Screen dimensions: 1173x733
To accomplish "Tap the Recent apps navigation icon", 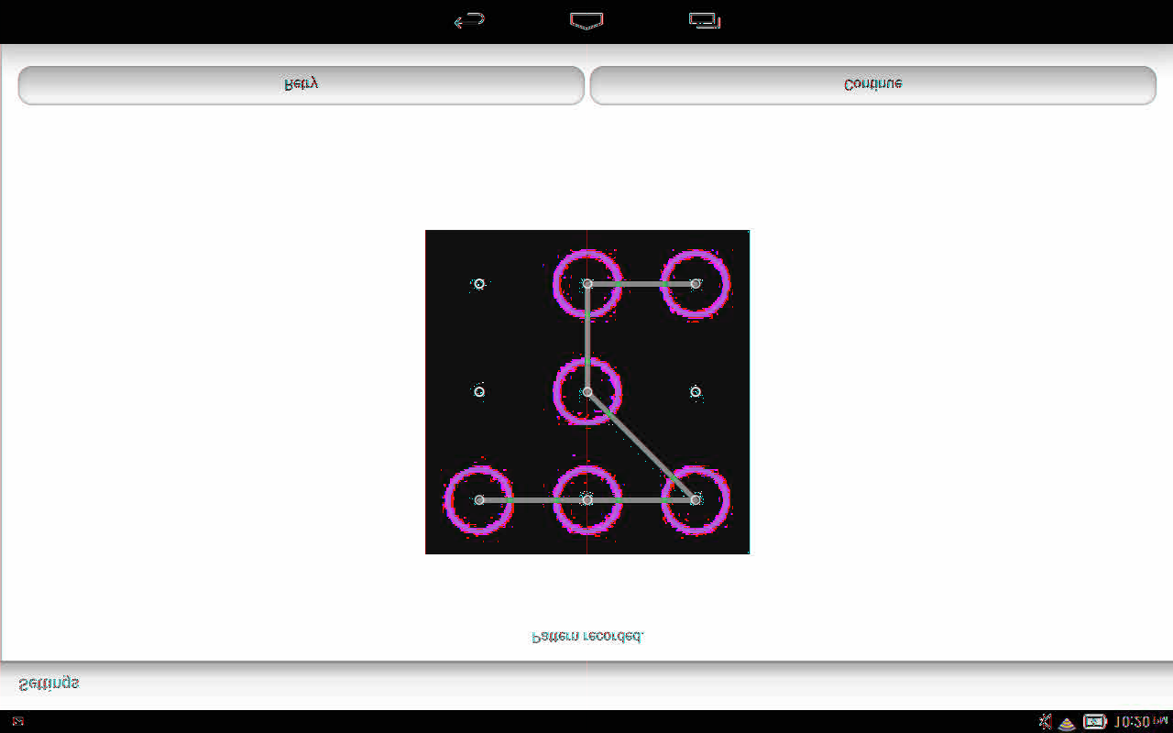I will point(704,20).
